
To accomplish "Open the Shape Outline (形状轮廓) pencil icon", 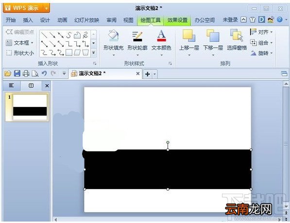I will pyautogui.click(x=137, y=36).
